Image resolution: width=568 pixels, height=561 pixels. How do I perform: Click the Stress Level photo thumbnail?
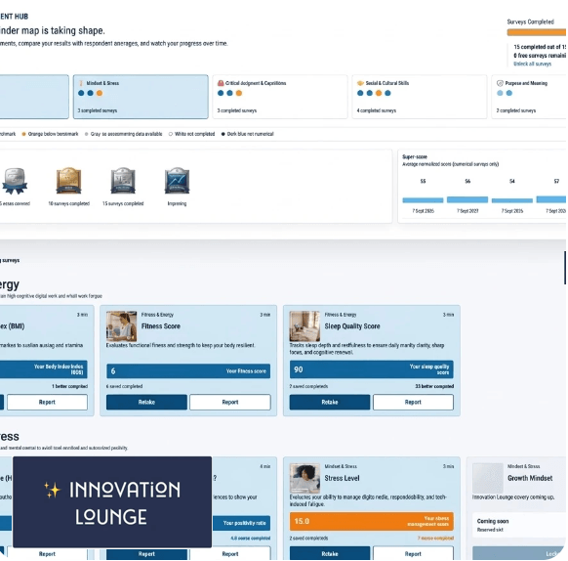click(304, 478)
